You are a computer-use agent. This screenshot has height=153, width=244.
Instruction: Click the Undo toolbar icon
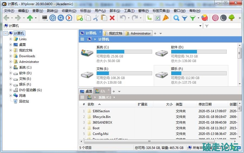[x=123, y=18]
